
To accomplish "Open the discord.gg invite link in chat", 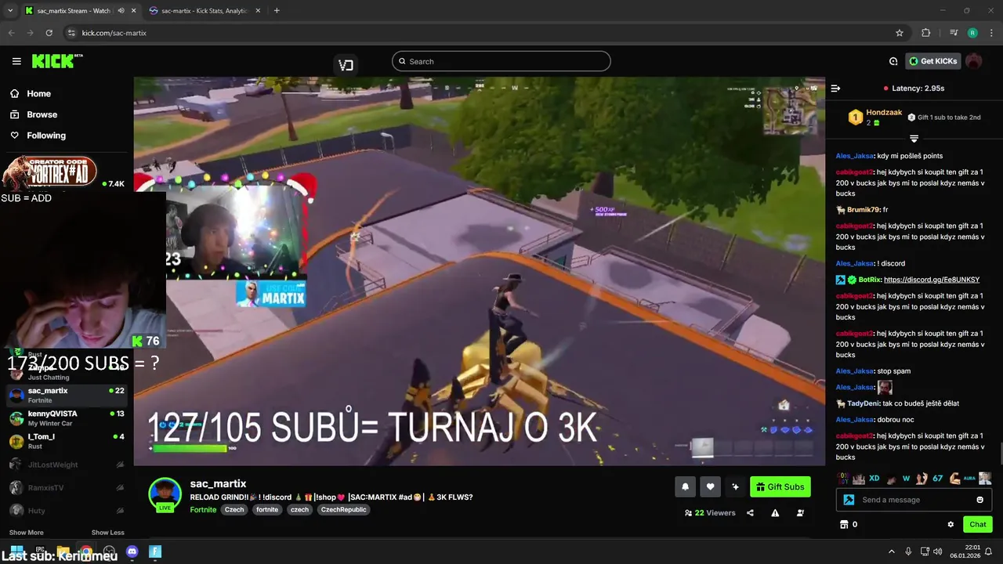I will [x=931, y=280].
